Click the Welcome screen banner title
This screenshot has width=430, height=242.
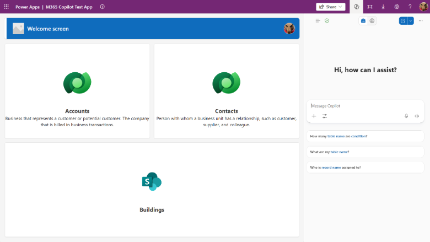click(48, 29)
